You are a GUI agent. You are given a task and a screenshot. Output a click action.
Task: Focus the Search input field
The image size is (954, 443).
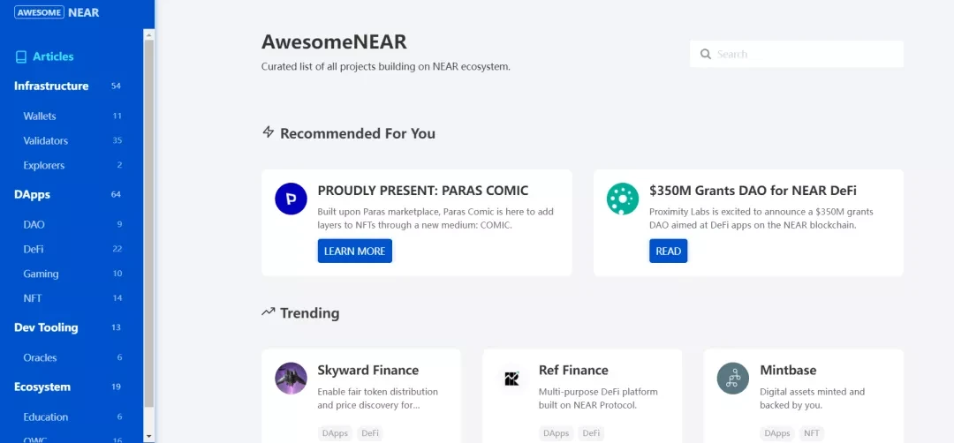(804, 55)
